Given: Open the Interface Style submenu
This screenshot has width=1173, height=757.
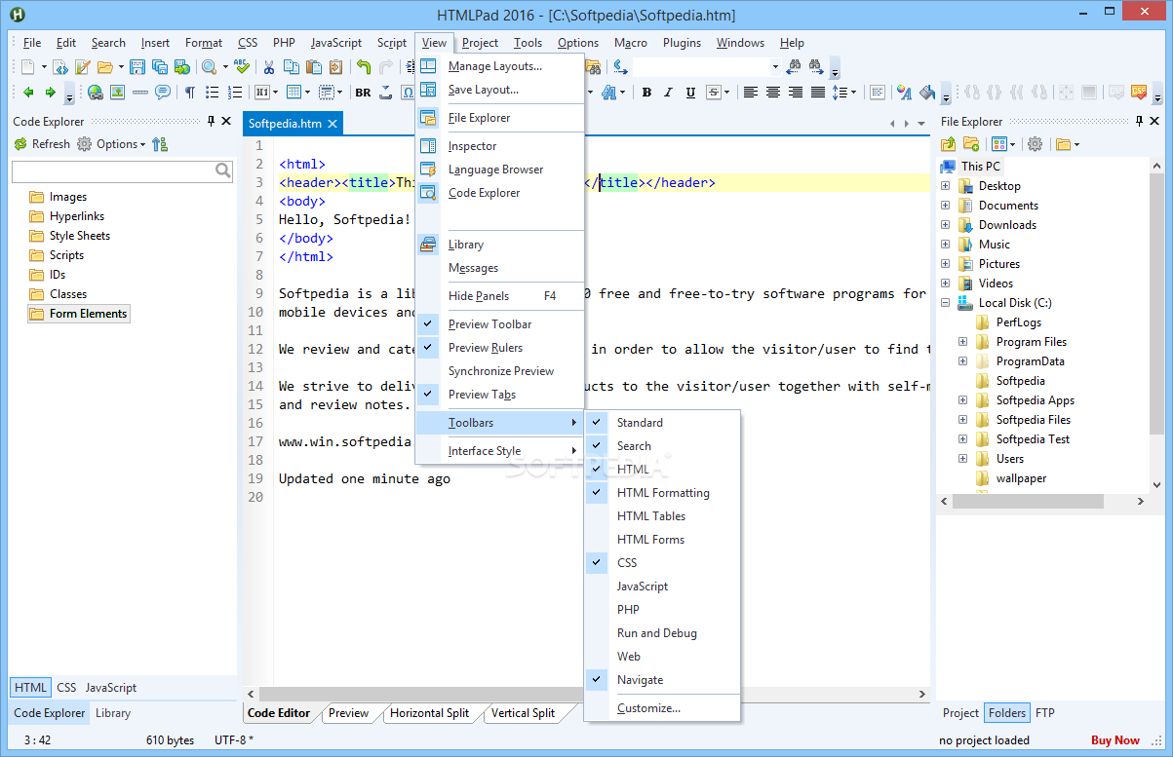Looking at the screenshot, I should coord(499,451).
